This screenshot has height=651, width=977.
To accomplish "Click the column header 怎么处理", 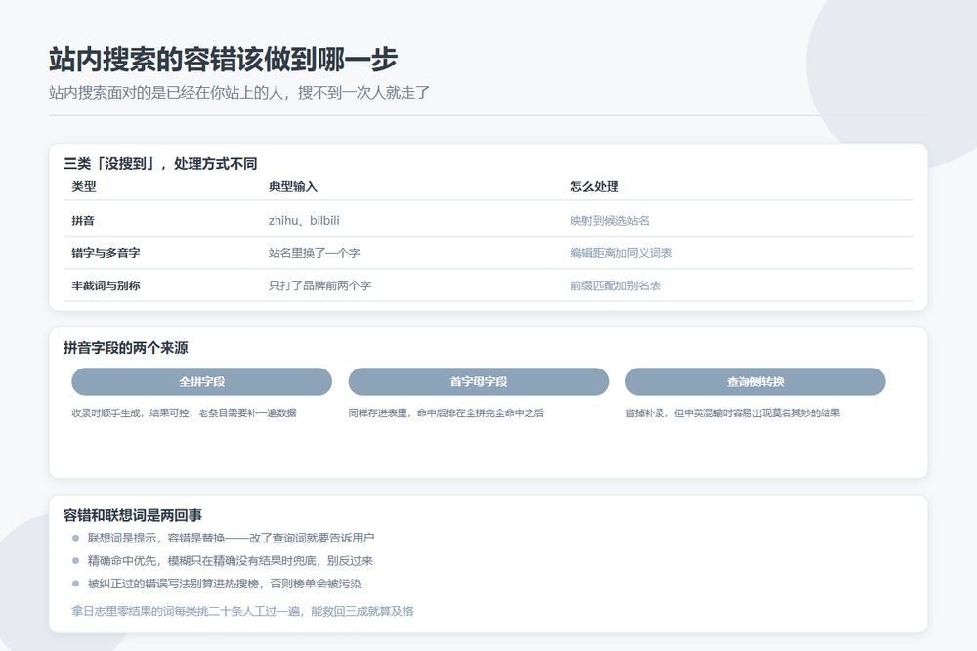I will [x=594, y=186].
